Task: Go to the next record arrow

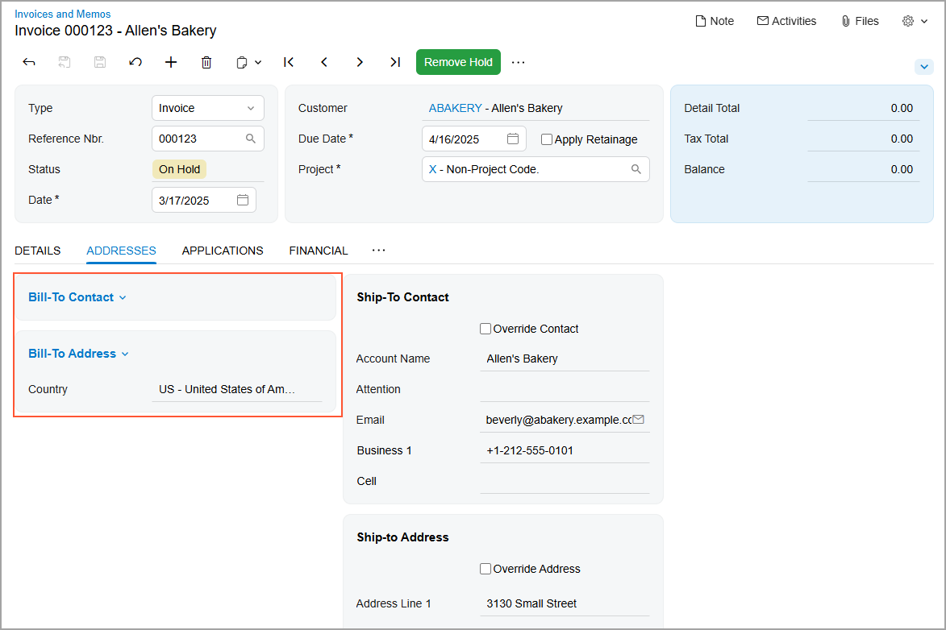Action: [x=360, y=62]
